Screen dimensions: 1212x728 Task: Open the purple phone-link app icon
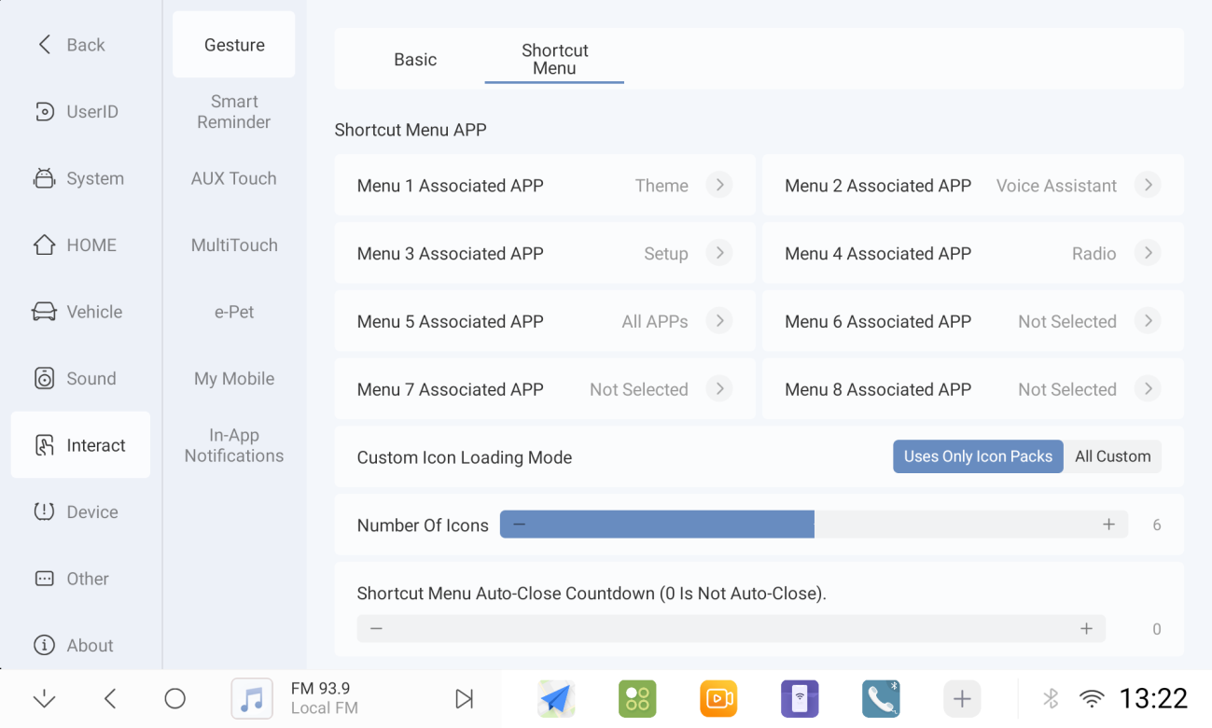pyautogui.click(x=800, y=699)
